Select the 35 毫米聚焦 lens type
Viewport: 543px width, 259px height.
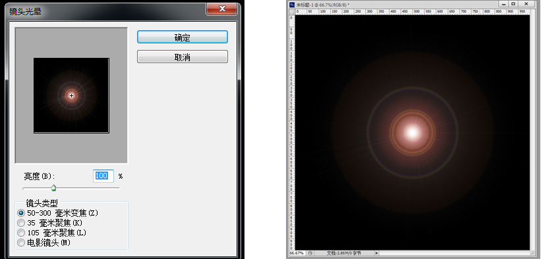[21, 223]
